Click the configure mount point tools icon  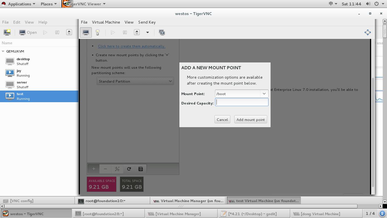click(117, 169)
